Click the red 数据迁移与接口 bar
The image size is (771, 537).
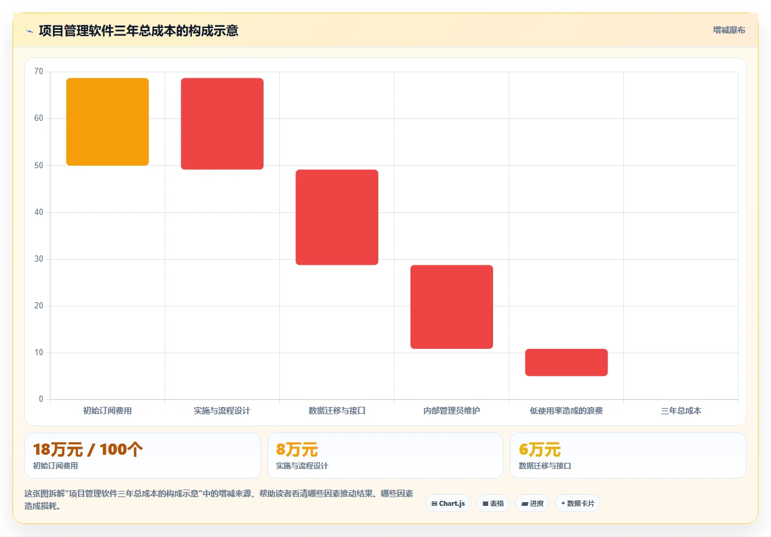(x=337, y=217)
